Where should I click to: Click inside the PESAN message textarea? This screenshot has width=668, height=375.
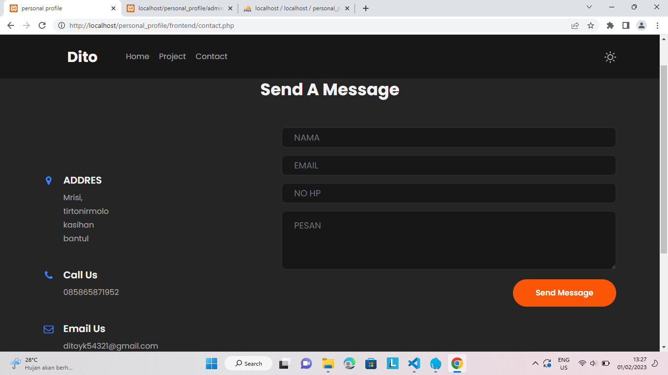pyautogui.click(x=448, y=240)
